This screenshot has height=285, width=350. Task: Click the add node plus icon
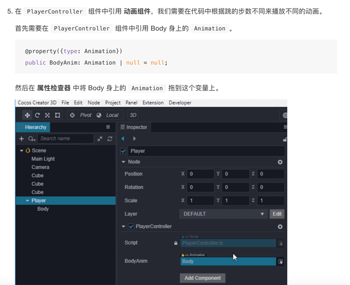pos(22,139)
